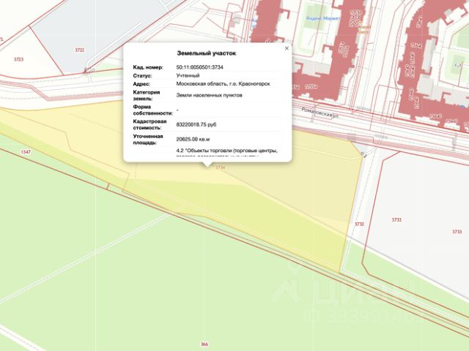The image size is (469, 351).
Task: Click cadastral number 50:11:0050501:3734 in popup
Action: [199, 67]
